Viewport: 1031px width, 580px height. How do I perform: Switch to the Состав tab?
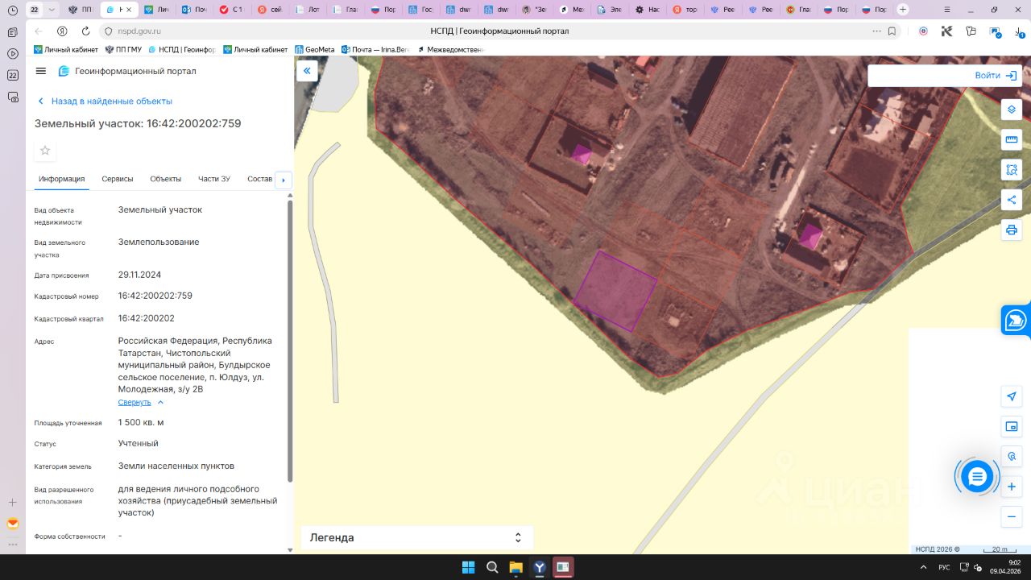coord(260,179)
